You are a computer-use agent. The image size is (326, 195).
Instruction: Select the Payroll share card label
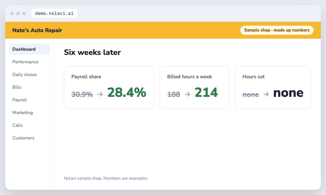[86, 77]
